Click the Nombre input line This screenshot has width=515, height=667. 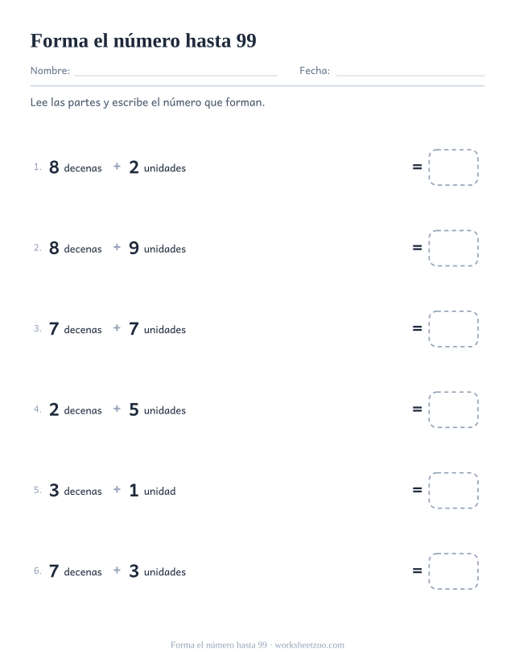175,71
